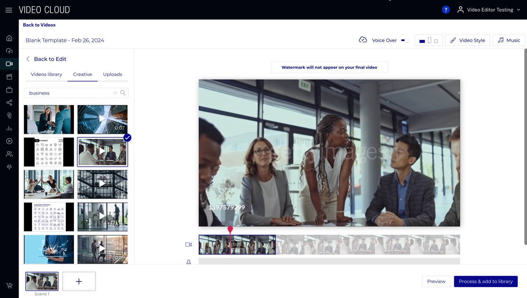Toggle the Voice Over switch
The image size is (527, 298).
405,40
